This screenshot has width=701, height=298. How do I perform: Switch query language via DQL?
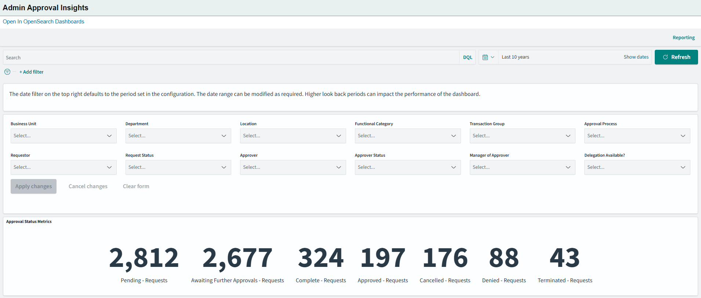468,57
